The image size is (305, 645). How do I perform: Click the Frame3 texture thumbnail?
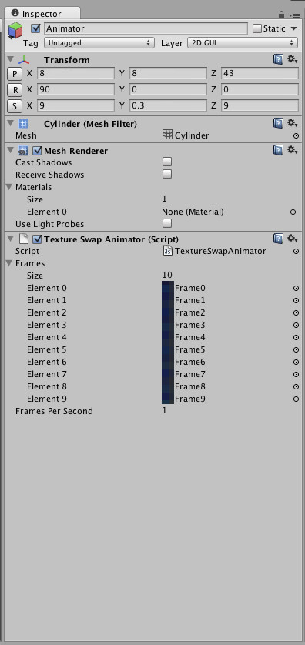(x=168, y=325)
